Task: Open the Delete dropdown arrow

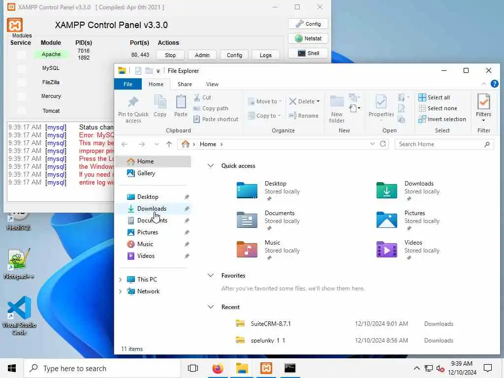Action: pos(318,101)
